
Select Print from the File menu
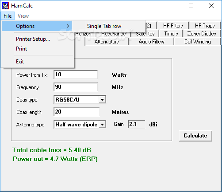coord(22,49)
